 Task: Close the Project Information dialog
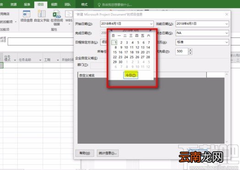[x=227, y=14]
